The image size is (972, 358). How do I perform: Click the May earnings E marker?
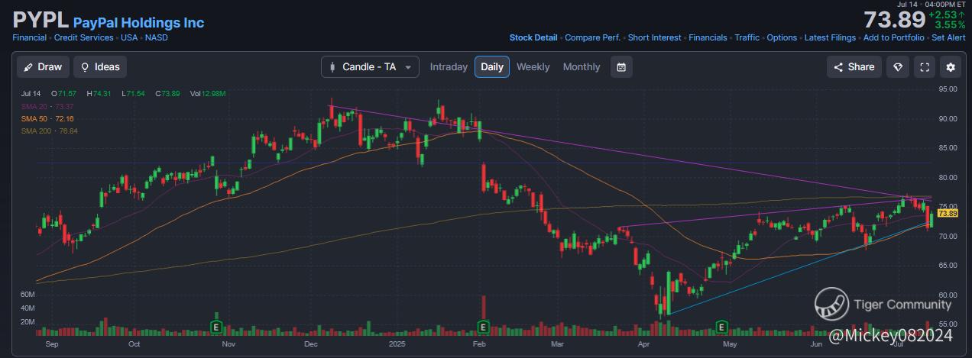tap(721, 327)
